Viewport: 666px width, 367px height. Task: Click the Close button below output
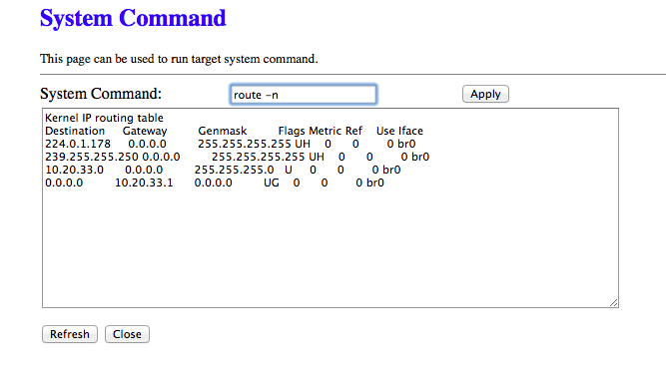tap(127, 334)
